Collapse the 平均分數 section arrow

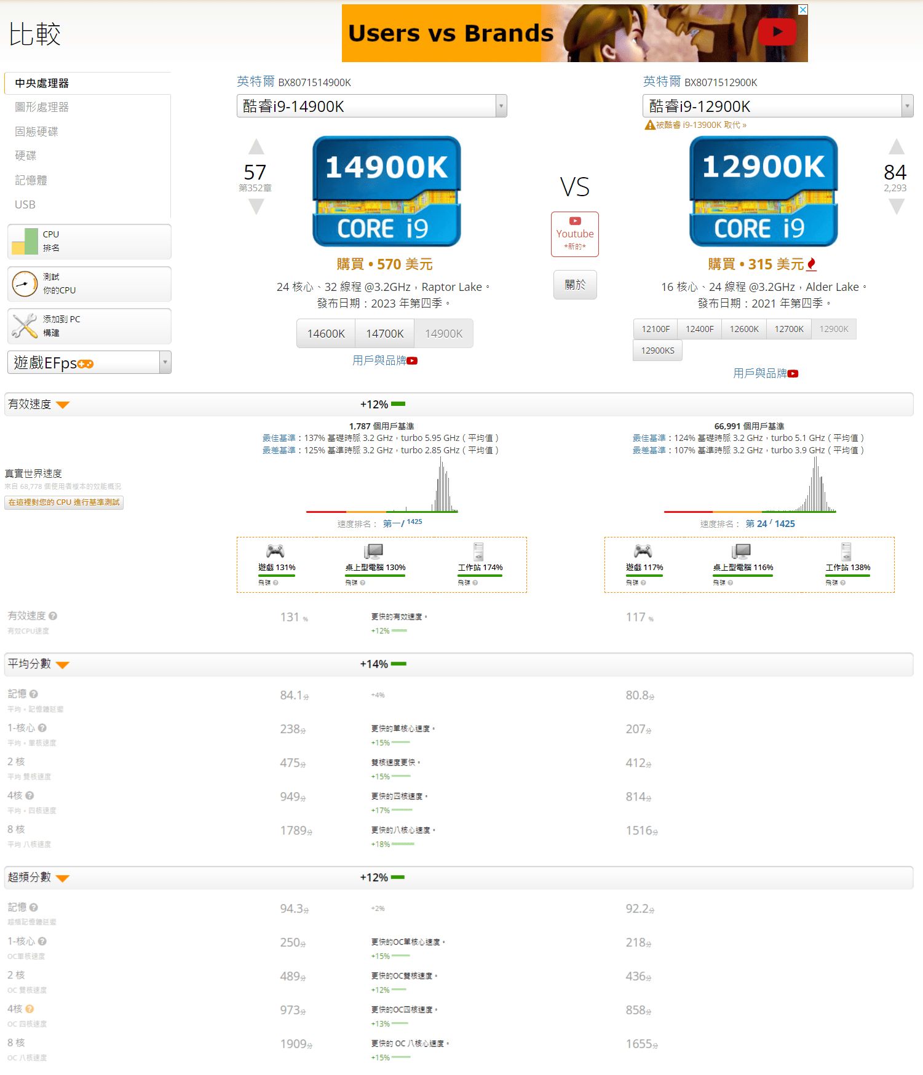coord(63,664)
